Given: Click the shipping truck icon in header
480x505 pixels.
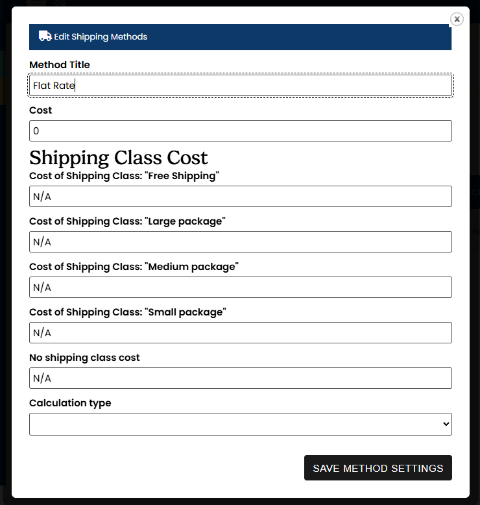Looking at the screenshot, I should tap(45, 36).
